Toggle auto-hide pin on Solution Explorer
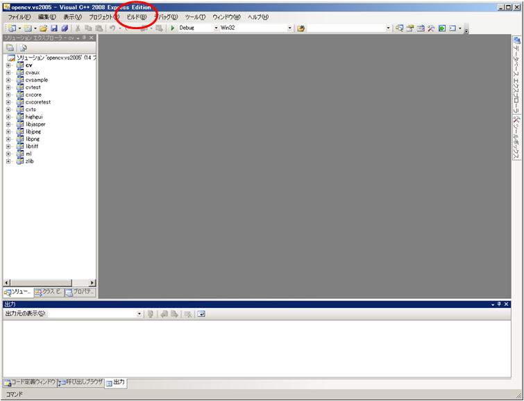Image resolution: width=524 pixels, height=401 pixels. pyautogui.click(x=85, y=38)
